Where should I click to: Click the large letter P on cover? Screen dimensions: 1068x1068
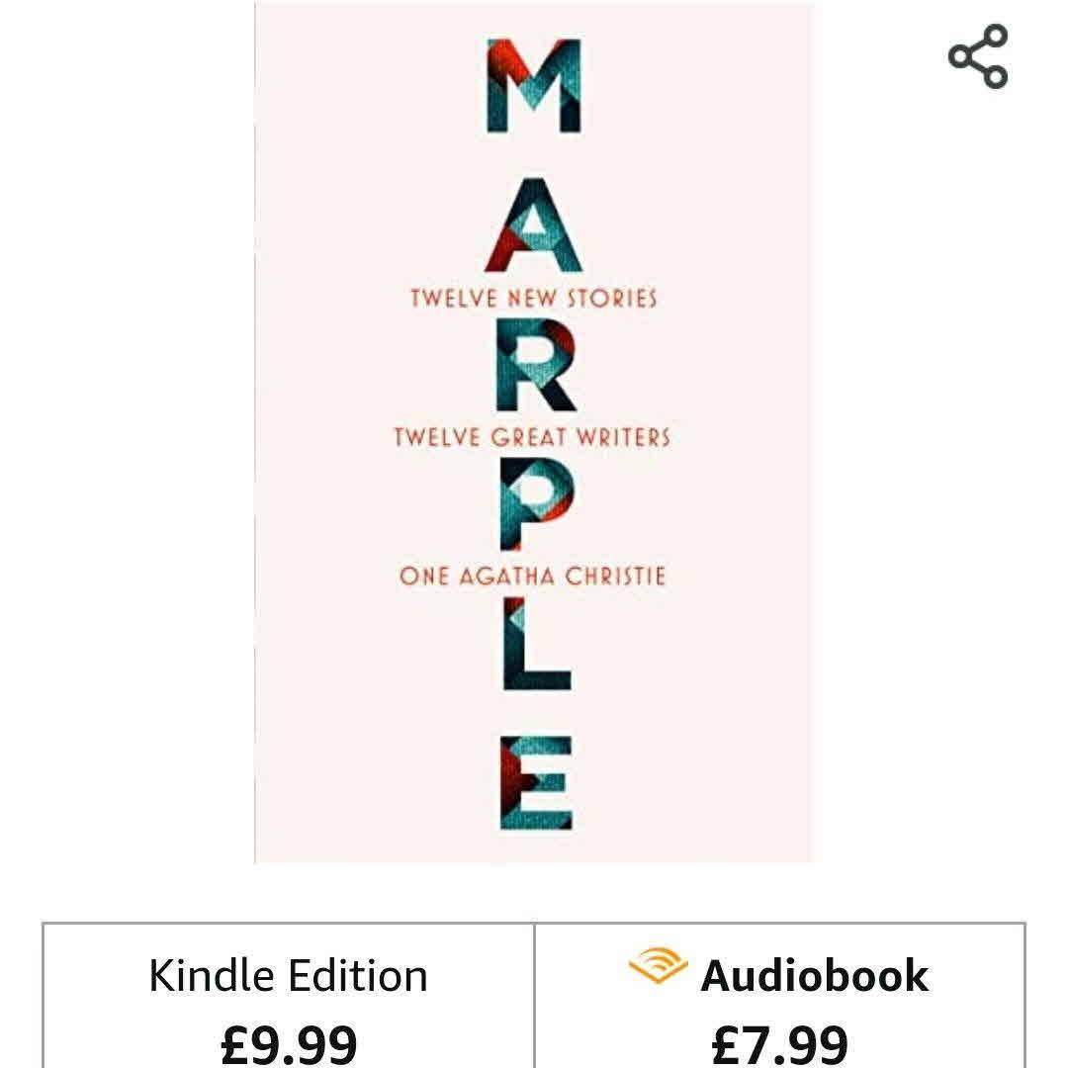(537, 504)
